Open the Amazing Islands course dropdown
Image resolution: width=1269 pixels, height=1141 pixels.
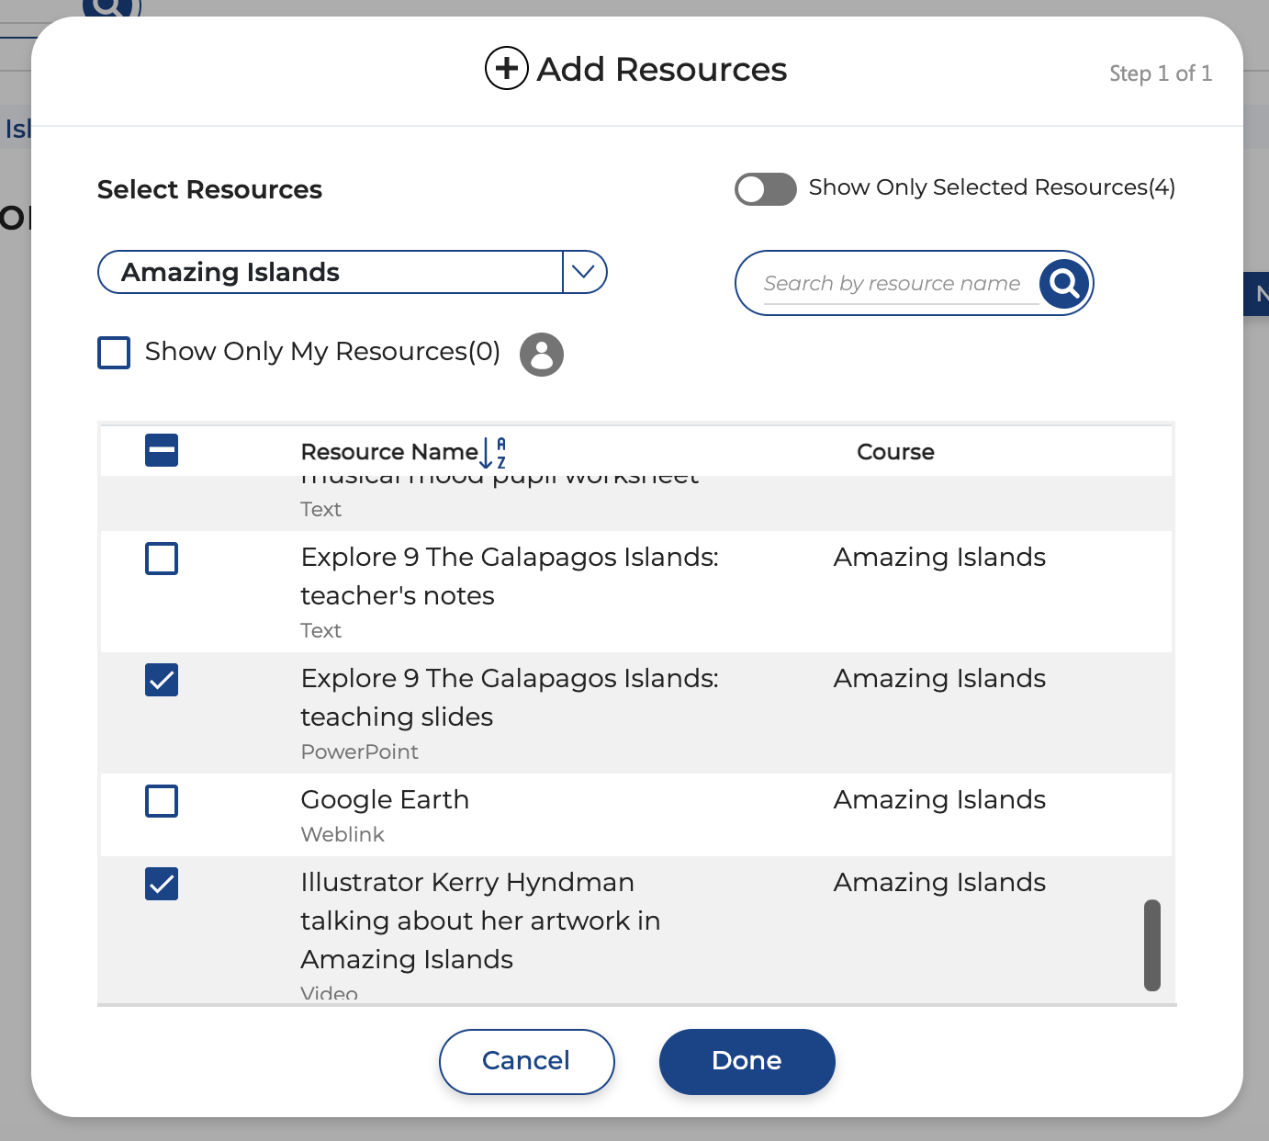331,273
